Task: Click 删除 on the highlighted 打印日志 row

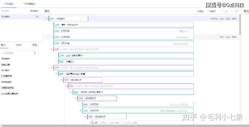Action: coord(234,37)
